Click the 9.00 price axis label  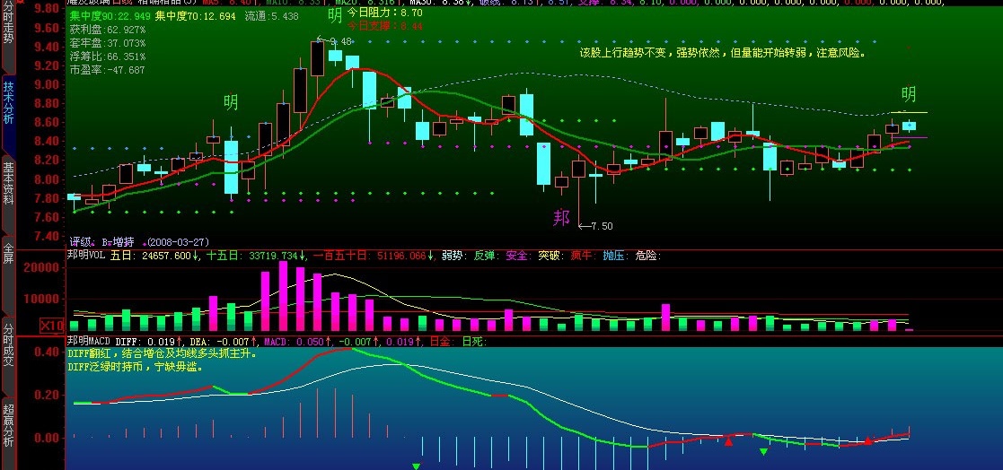tap(46, 85)
